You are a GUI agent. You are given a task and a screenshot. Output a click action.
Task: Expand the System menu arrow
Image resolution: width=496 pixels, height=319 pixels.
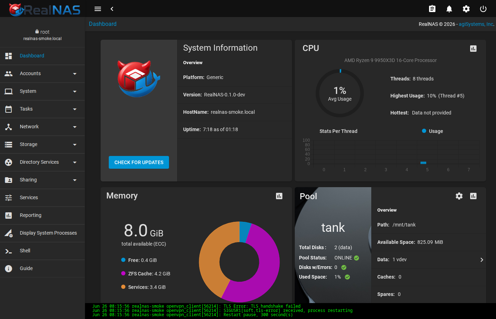click(75, 91)
